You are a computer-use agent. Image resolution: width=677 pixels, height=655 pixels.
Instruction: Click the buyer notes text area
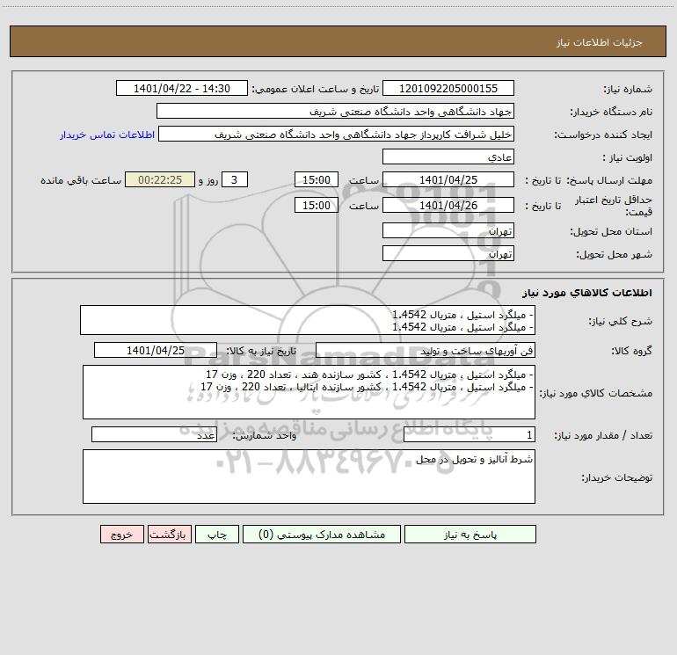click(x=309, y=477)
